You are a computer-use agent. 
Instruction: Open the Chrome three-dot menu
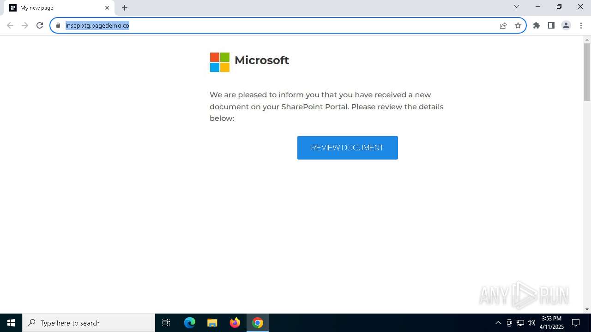click(x=581, y=25)
